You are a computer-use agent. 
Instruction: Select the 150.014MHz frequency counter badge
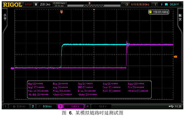(x=159, y=12)
